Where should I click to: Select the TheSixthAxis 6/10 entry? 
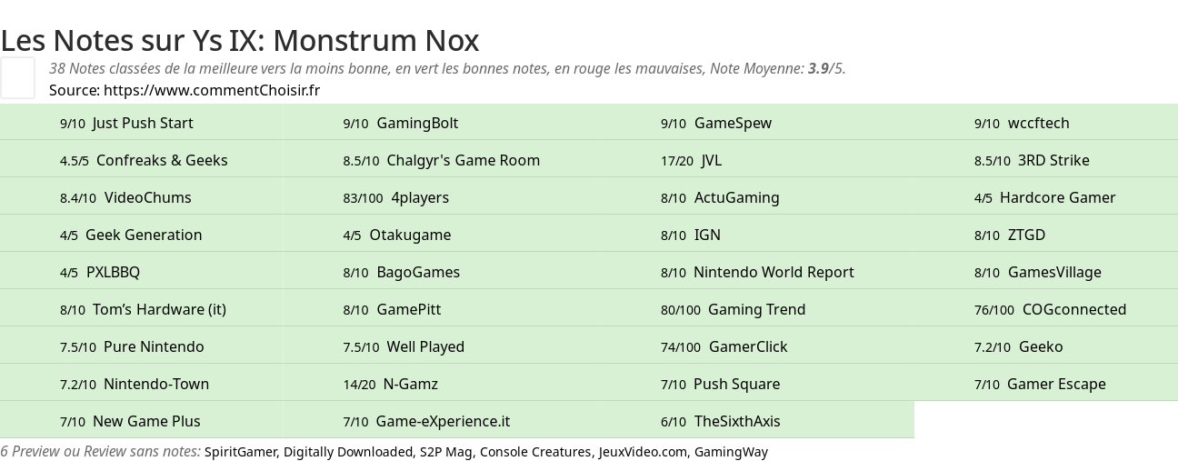tap(737, 421)
